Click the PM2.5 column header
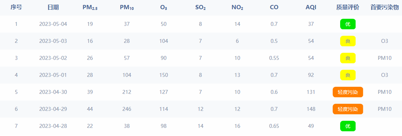This screenshot has width=402, height=136. (x=90, y=8)
